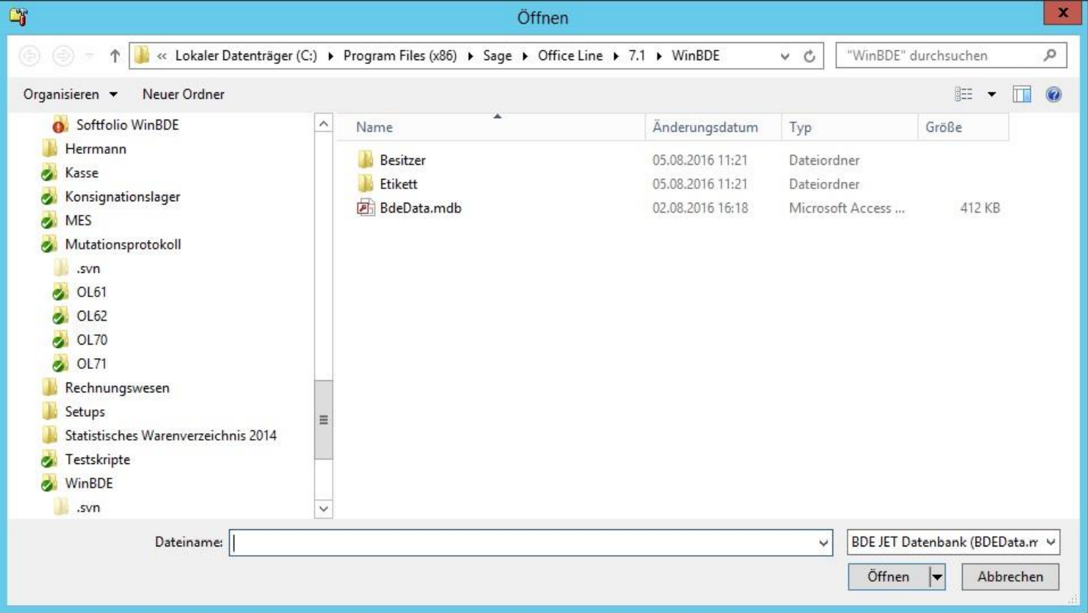This screenshot has height=613, width=1088.
Task: Sort files by Änderungsdatum column
Action: [x=705, y=127]
